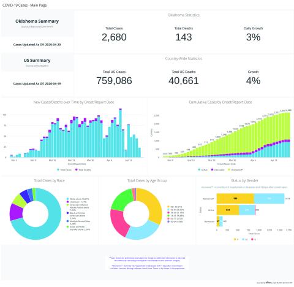Click the yellow female segment of Active bar
This screenshot has height=287, width=294.
pyautogui.click(x=228, y=210)
